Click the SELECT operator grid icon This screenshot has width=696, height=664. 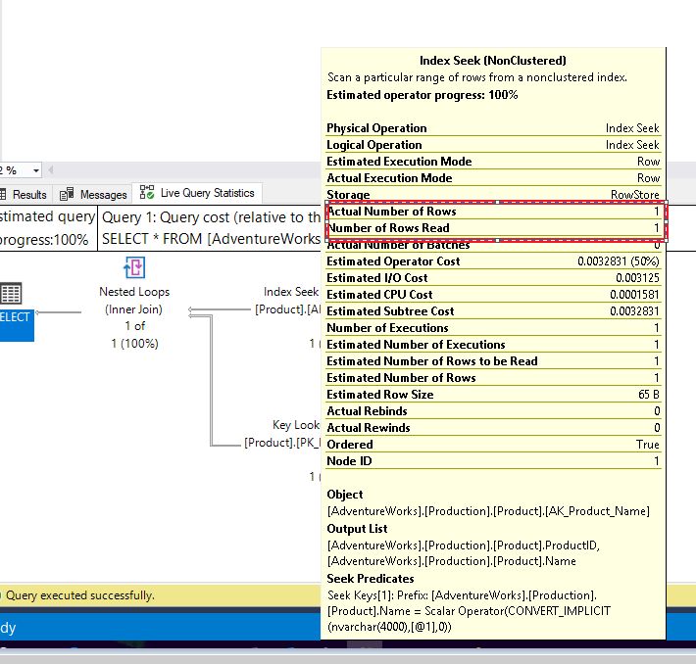click(x=11, y=293)
